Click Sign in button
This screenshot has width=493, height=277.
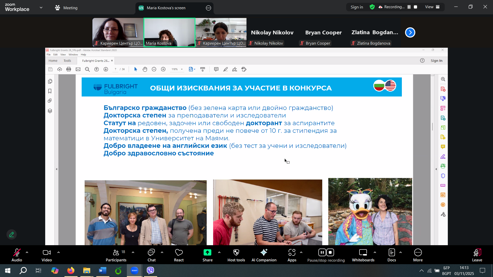point(357,7)
